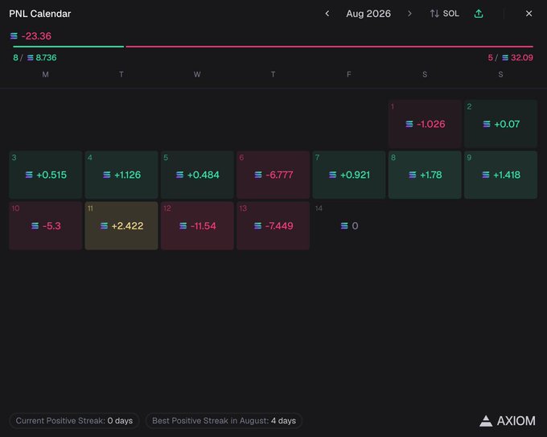The image size is (547, 437).
Task: Go to previous month with left chevron
Action: click(327, 14)
